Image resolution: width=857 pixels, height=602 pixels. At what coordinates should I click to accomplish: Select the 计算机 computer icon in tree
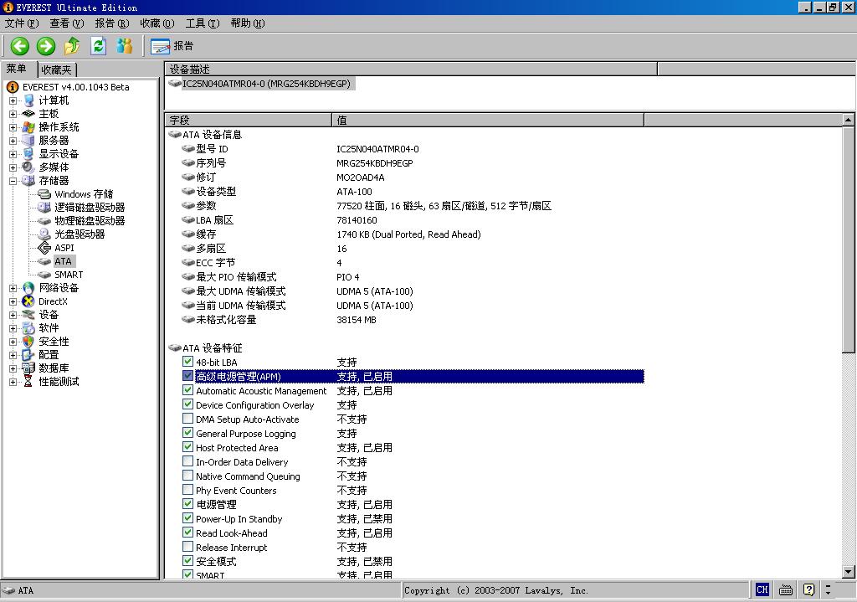tap(29, 100)
